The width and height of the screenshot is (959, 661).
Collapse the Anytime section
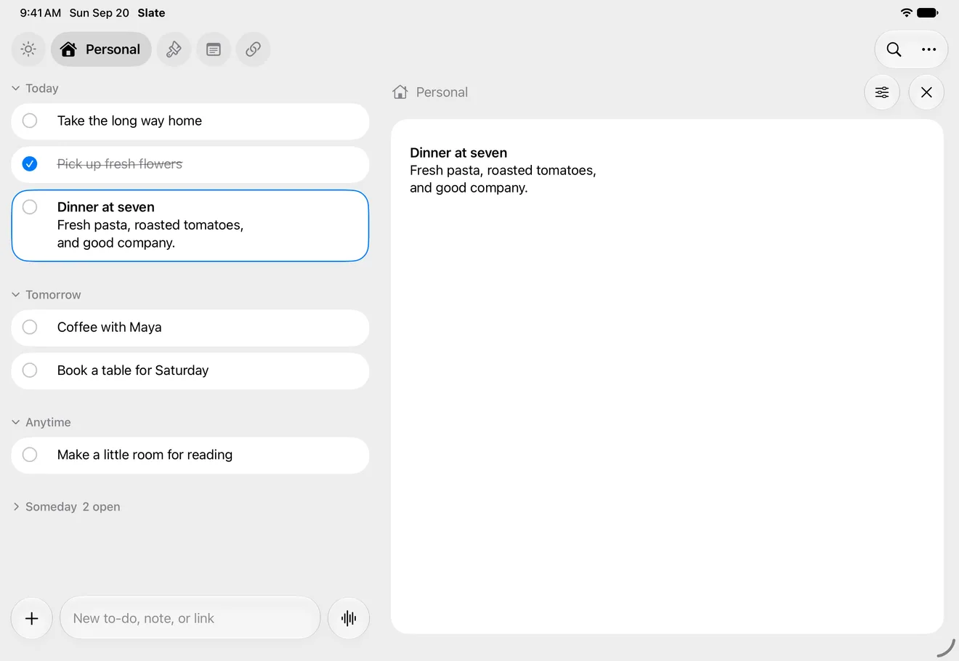[16, 422]
